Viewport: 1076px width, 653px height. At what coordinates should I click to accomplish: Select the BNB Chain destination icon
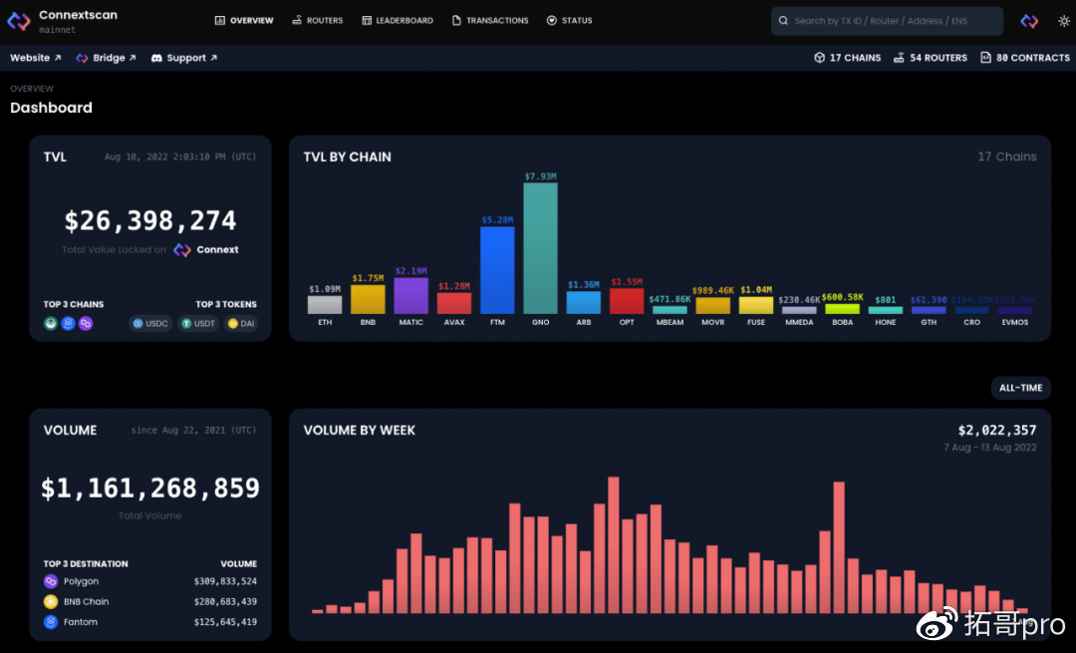[x=51, y=601]
